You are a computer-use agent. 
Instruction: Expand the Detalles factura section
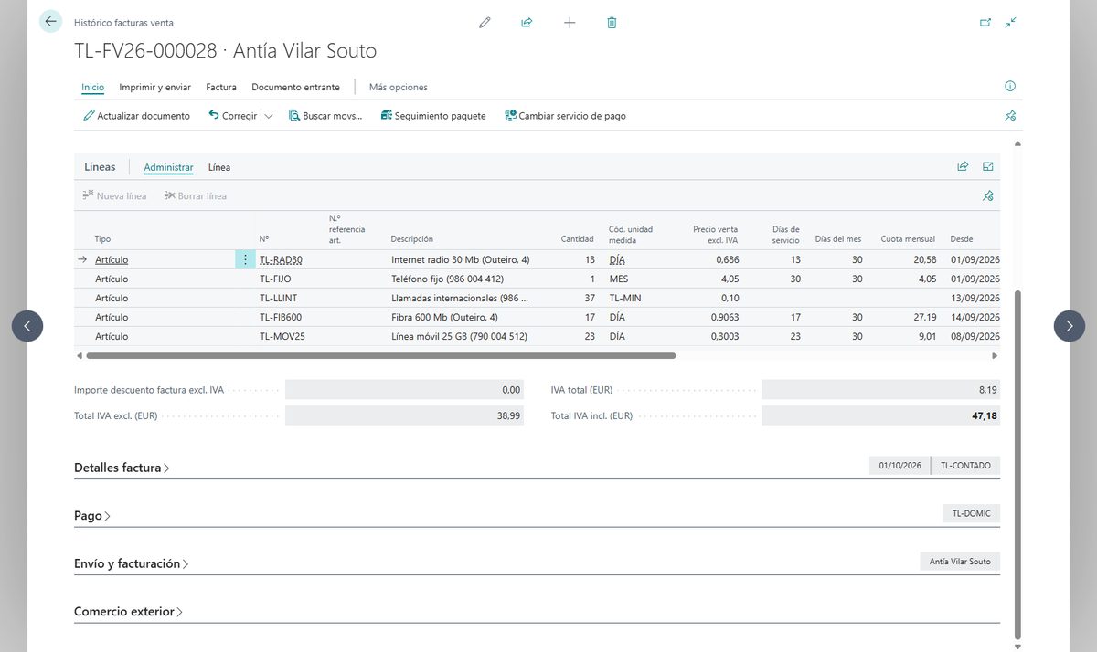(122, 468)
